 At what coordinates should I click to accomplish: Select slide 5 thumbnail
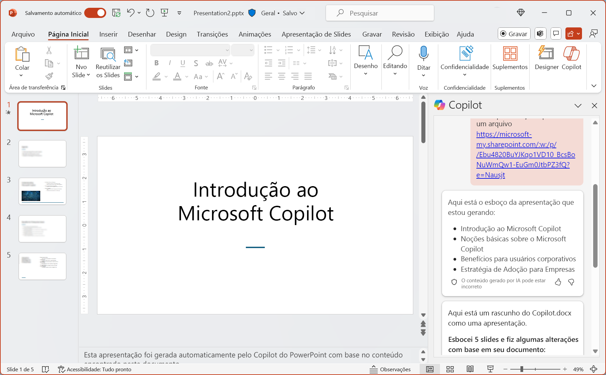[x=42, y=266]
